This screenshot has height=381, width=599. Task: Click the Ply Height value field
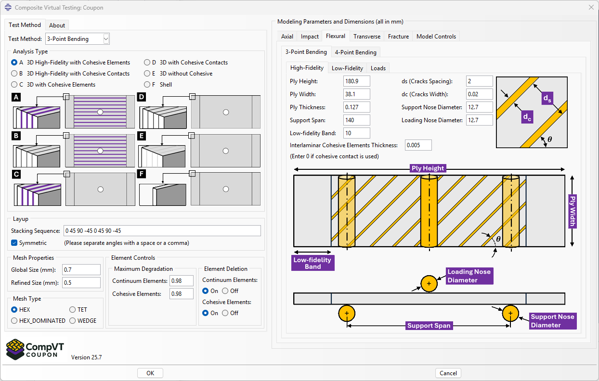(x=356, y=81)
